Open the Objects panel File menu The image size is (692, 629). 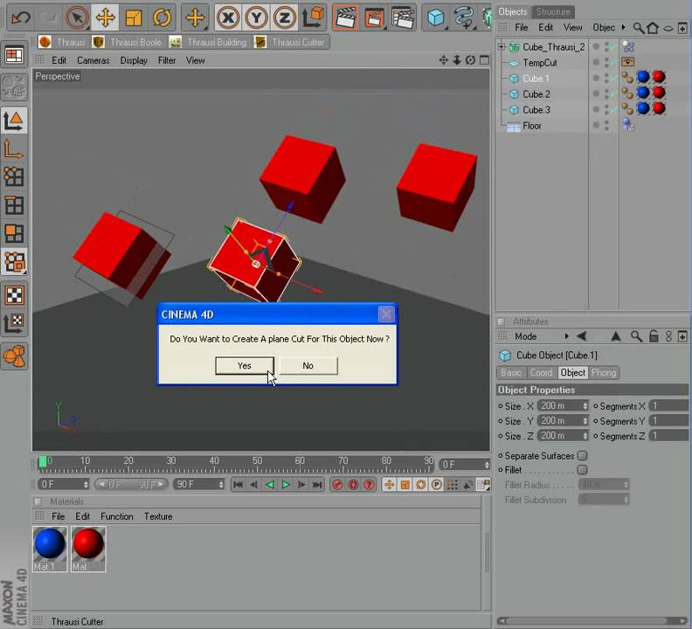[x=522, y=27]
